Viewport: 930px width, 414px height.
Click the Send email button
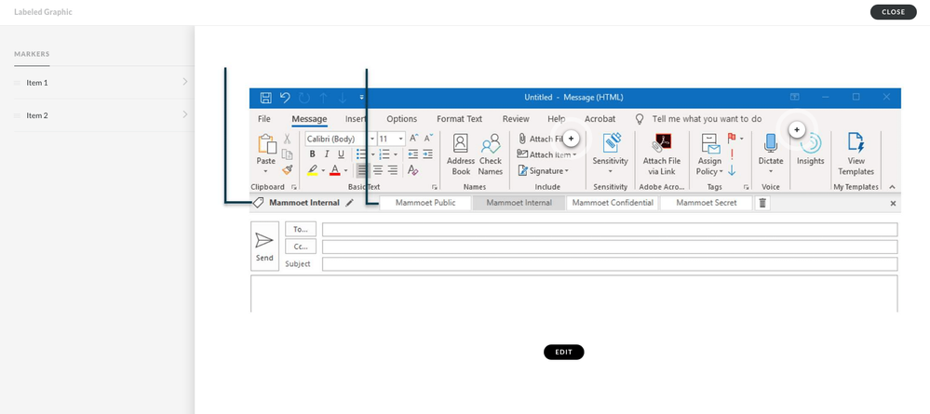pos(264,246)
